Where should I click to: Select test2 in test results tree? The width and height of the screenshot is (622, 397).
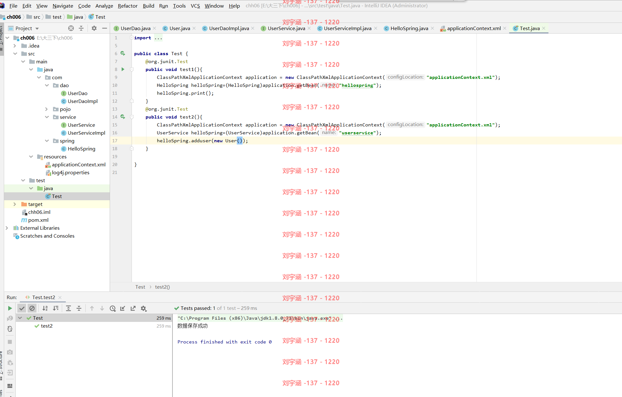47,326
